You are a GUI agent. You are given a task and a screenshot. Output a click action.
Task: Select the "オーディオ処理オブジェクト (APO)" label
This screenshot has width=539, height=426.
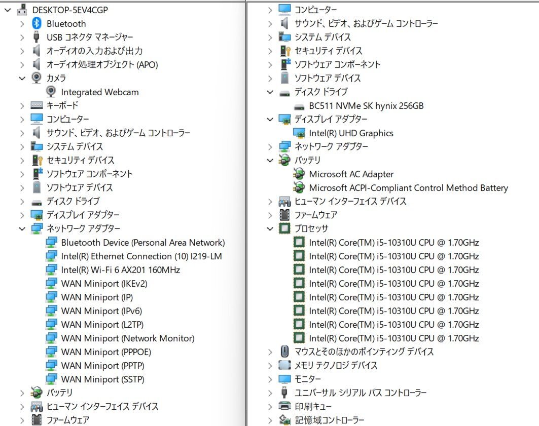(x=102, y=64)
